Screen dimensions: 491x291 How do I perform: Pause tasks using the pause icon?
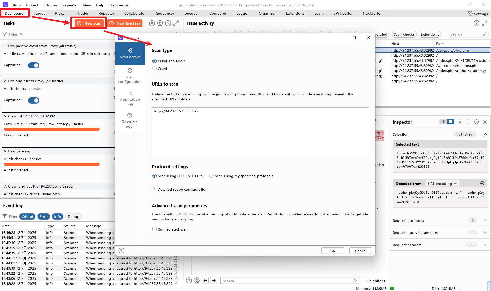click(152, 23)
